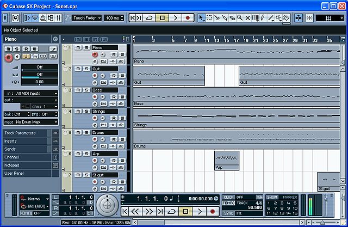348x227 pixels.
Task: Adjust the horizontal zoom slider
Action: tap(322, 222)
